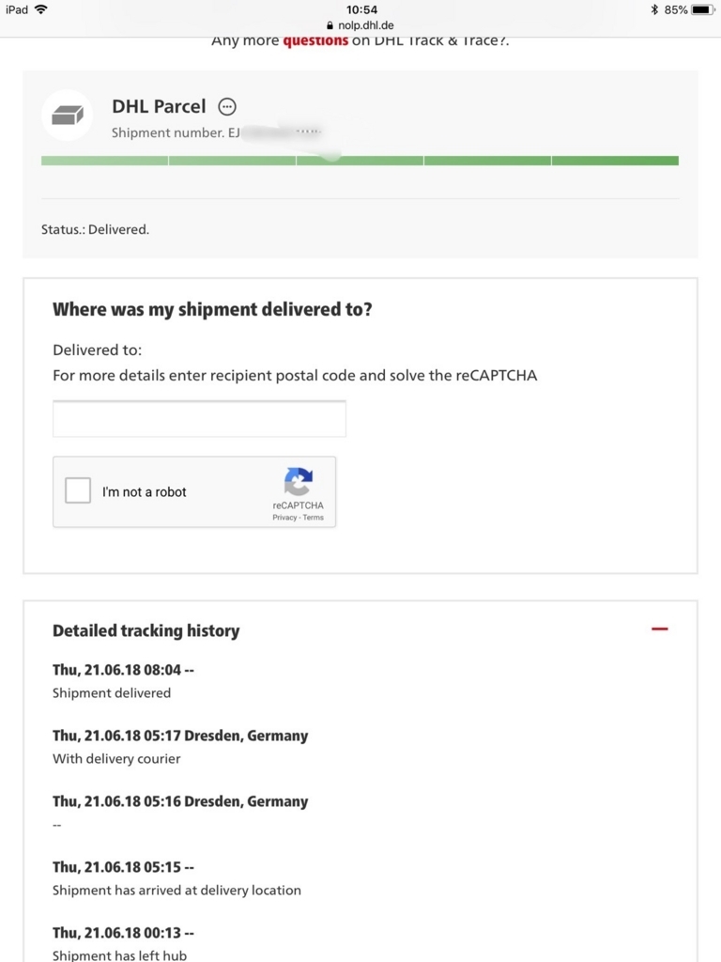Tap the Bluetooth status icon
The image size is (721, 962).
[654, 9]
